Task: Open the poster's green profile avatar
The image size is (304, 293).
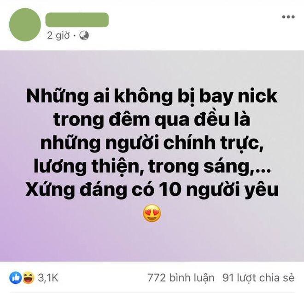Action: [x=25, y=24]
